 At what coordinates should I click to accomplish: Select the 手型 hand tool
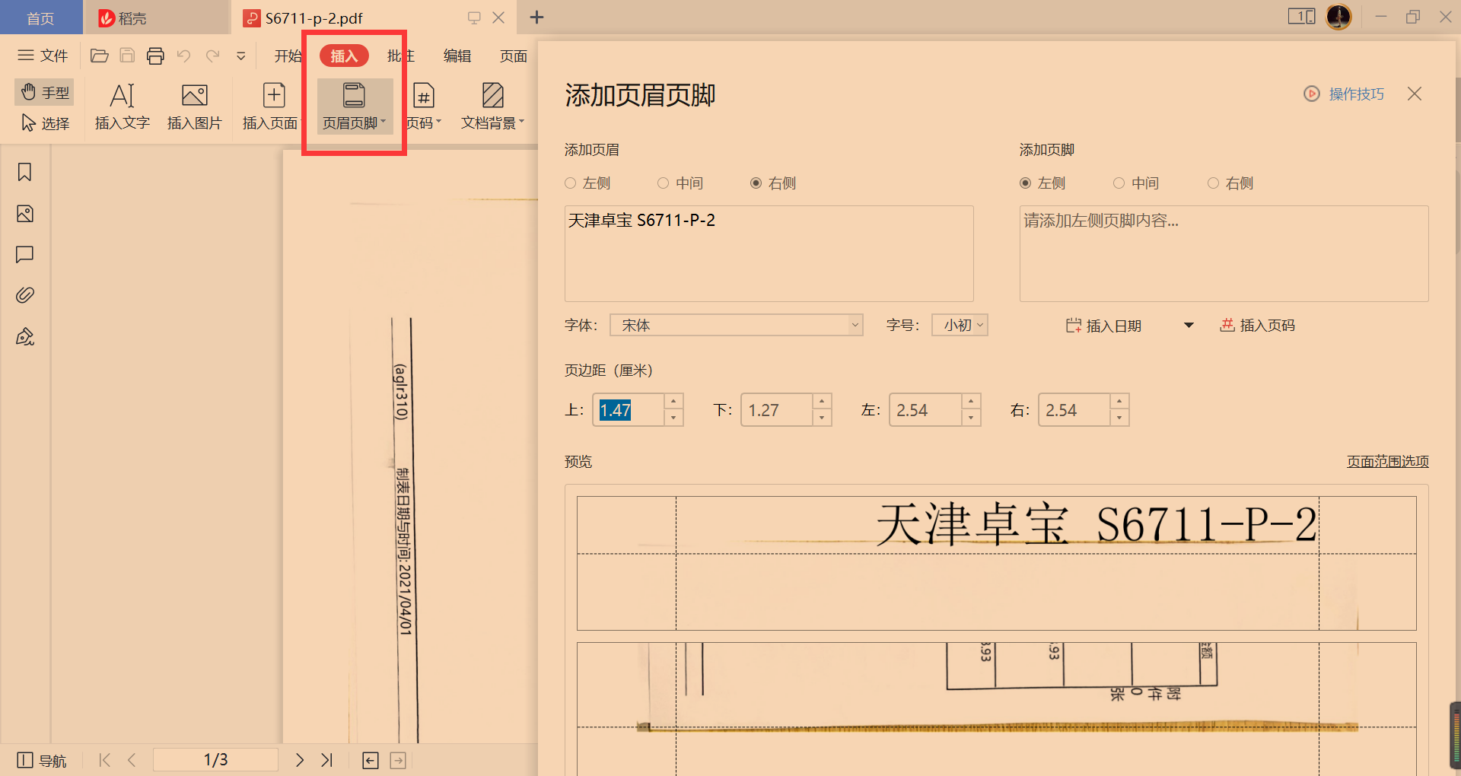pos(45,92)
